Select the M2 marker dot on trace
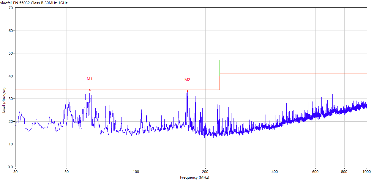Image resolution: width=374 pixels, height=181 pixels. point(187,91)
